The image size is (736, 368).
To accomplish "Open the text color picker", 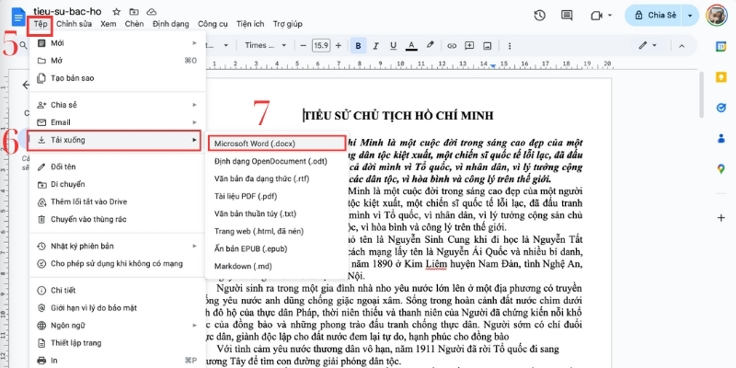I will (411, 45).
